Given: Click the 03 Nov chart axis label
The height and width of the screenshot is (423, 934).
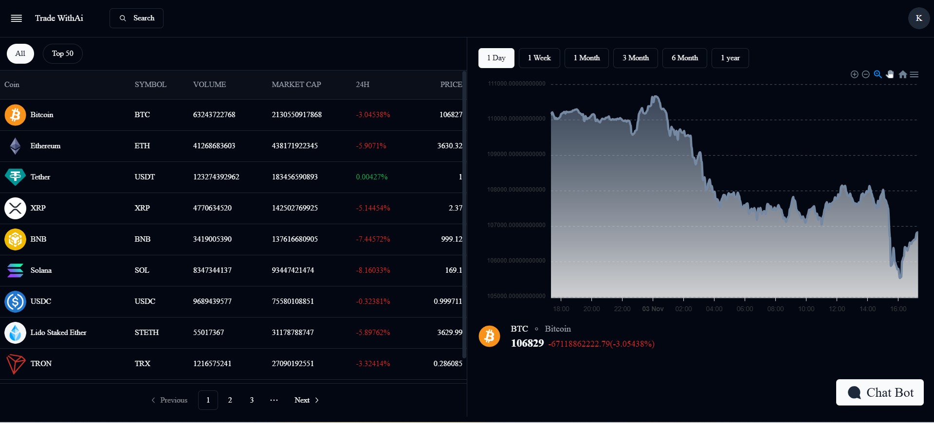Looking at the screenshot, I should click(653, 309).
